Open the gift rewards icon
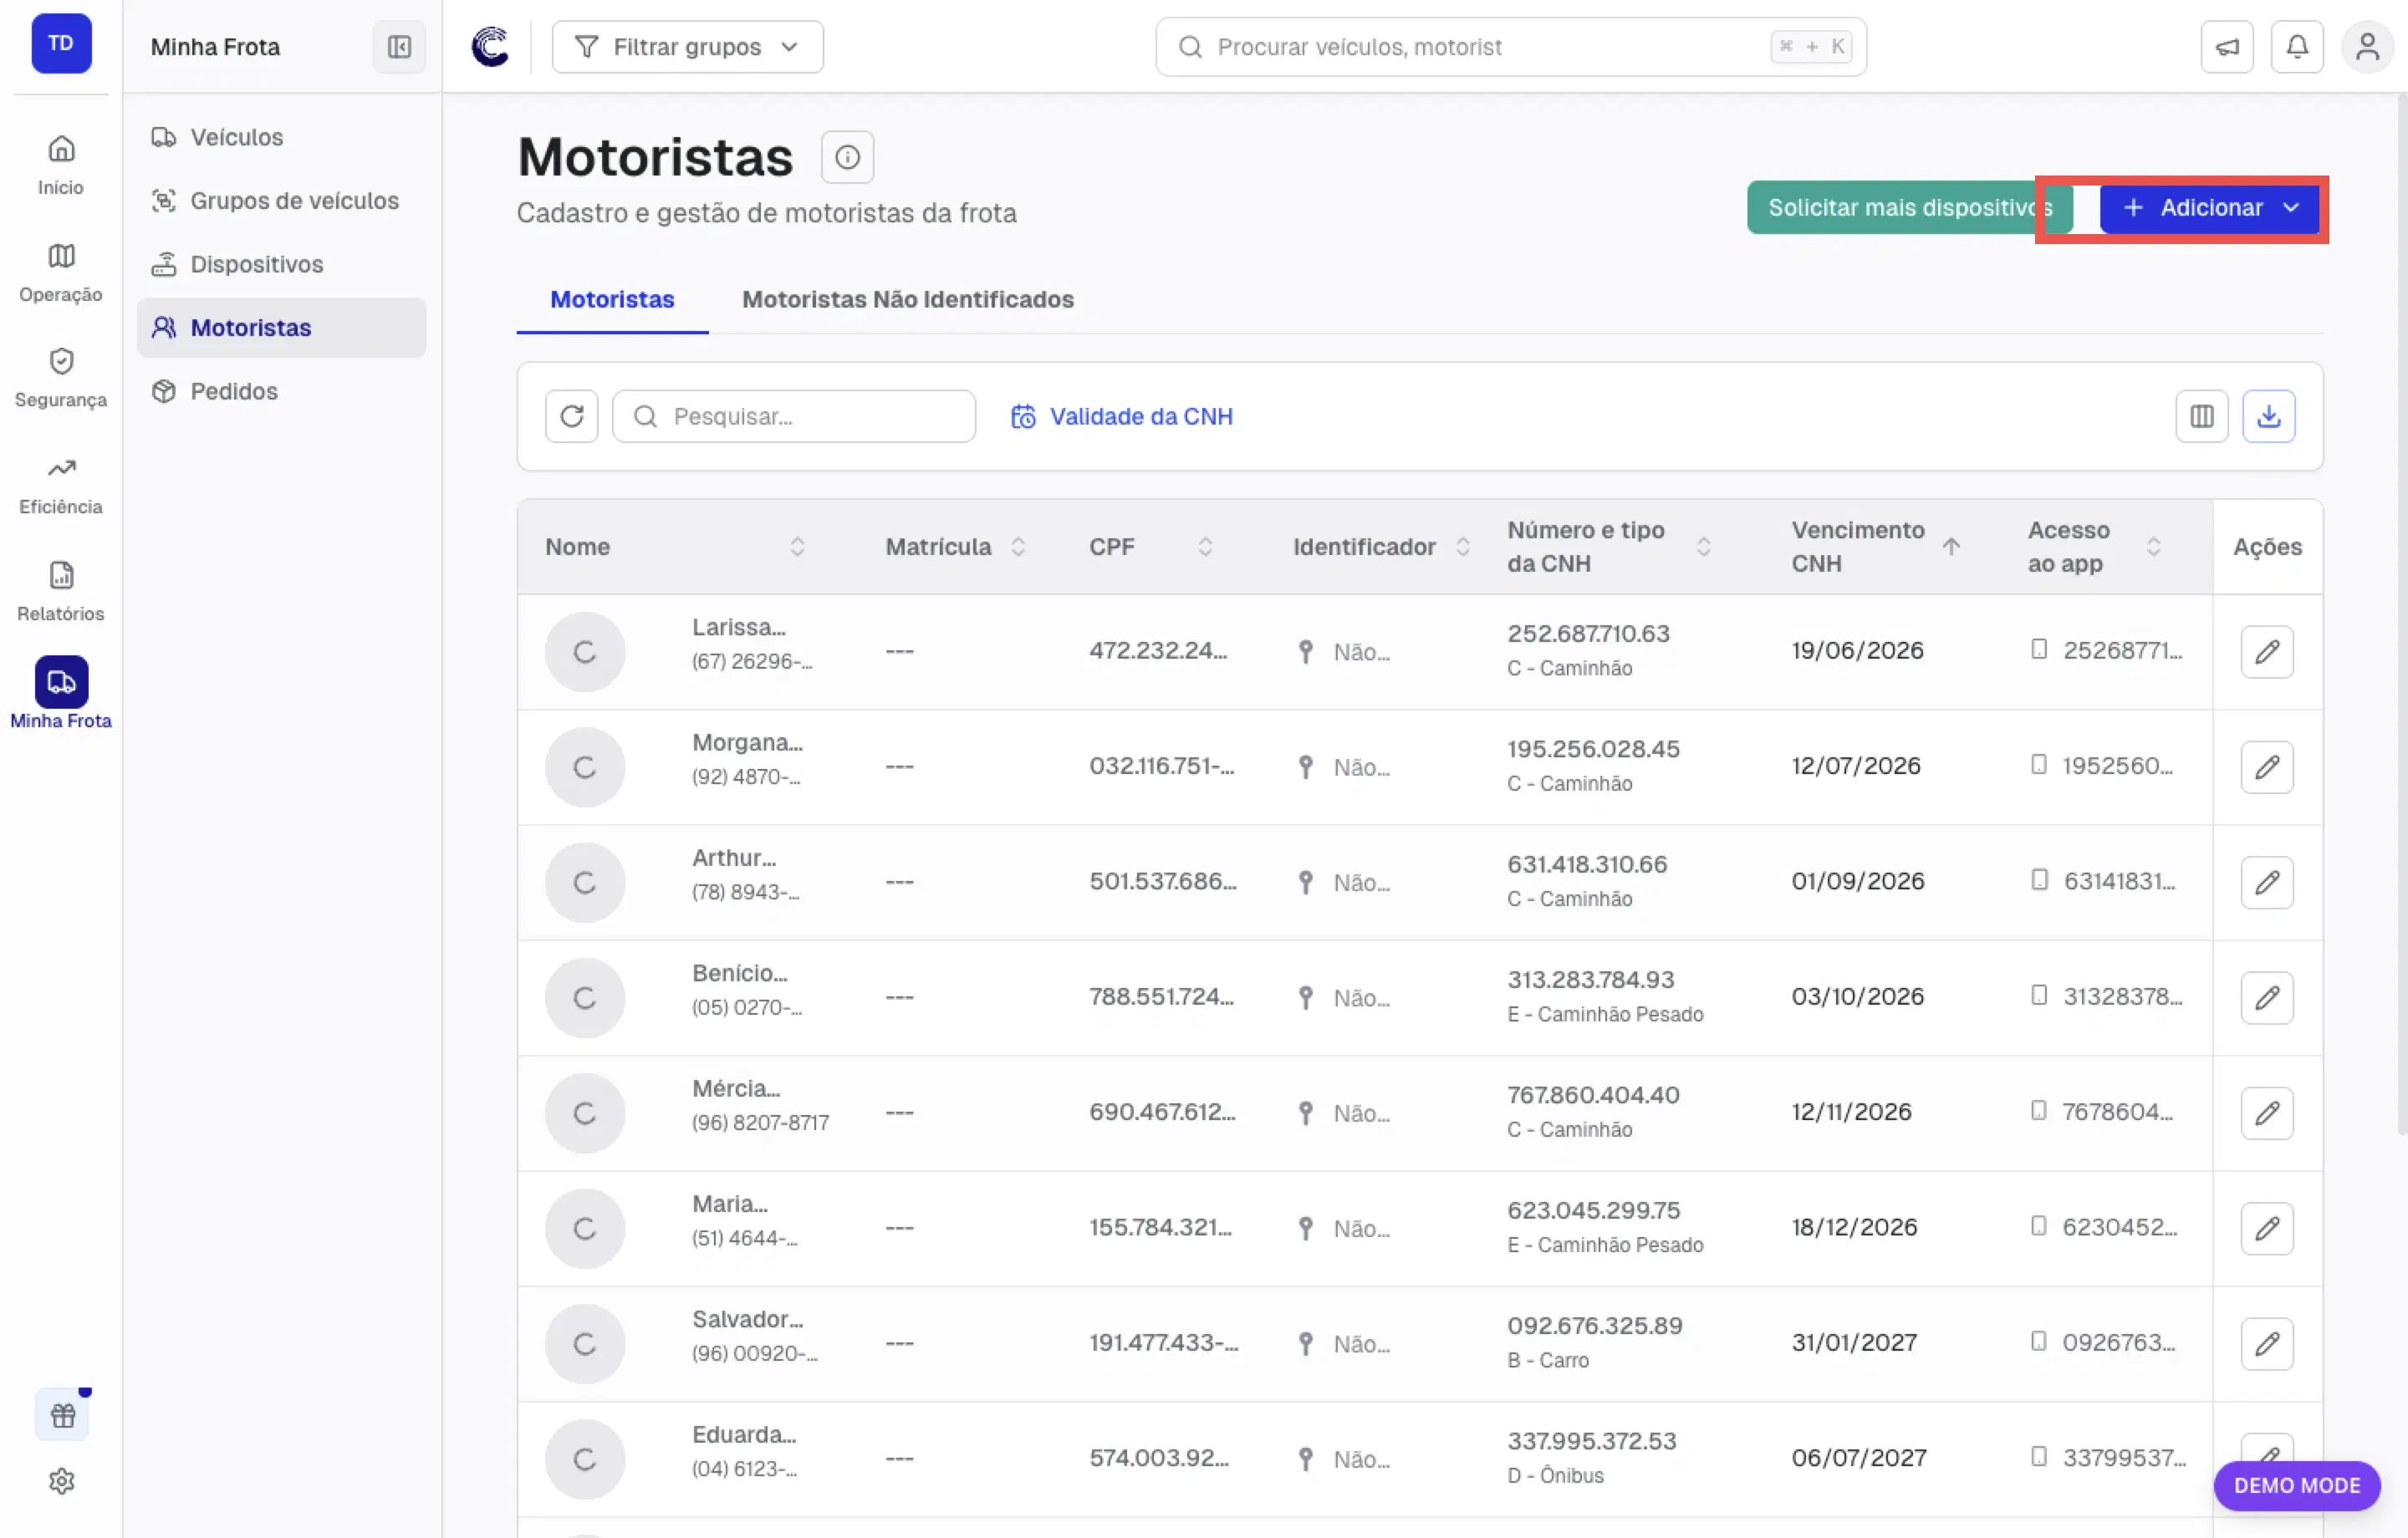The image size is (2408, 1538). pyautogui.click(x=62, y=1415)
